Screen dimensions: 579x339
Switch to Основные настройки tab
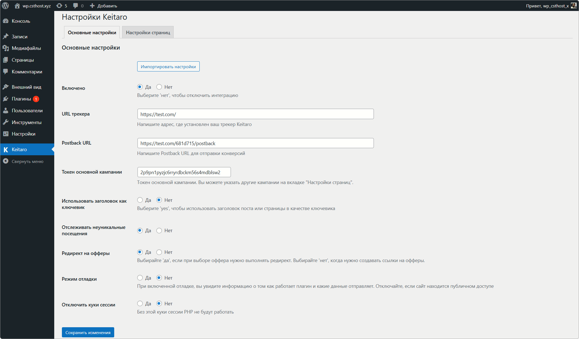click(x=92, y=32)
